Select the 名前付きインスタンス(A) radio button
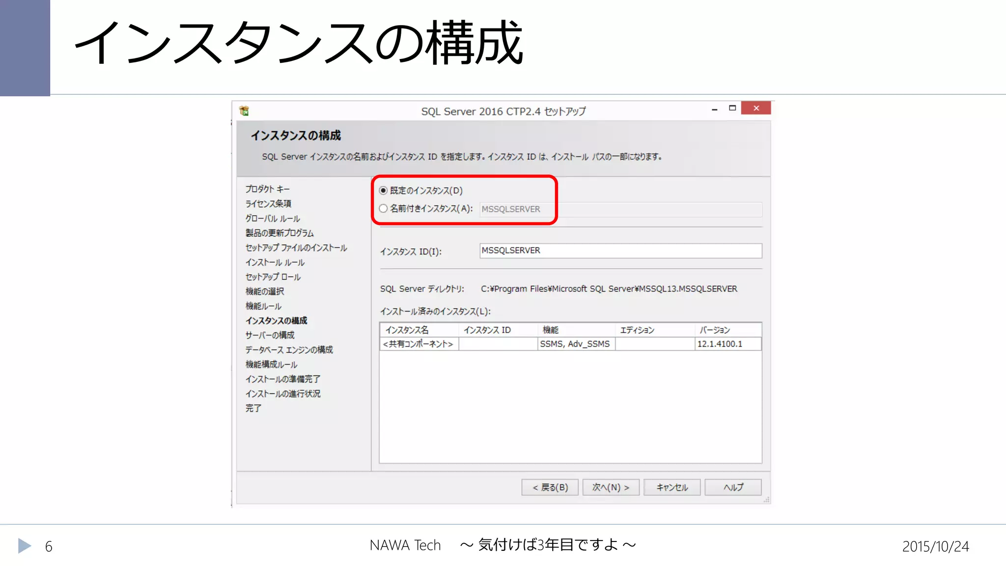The image size is (1006, 566). coord(384,209)
